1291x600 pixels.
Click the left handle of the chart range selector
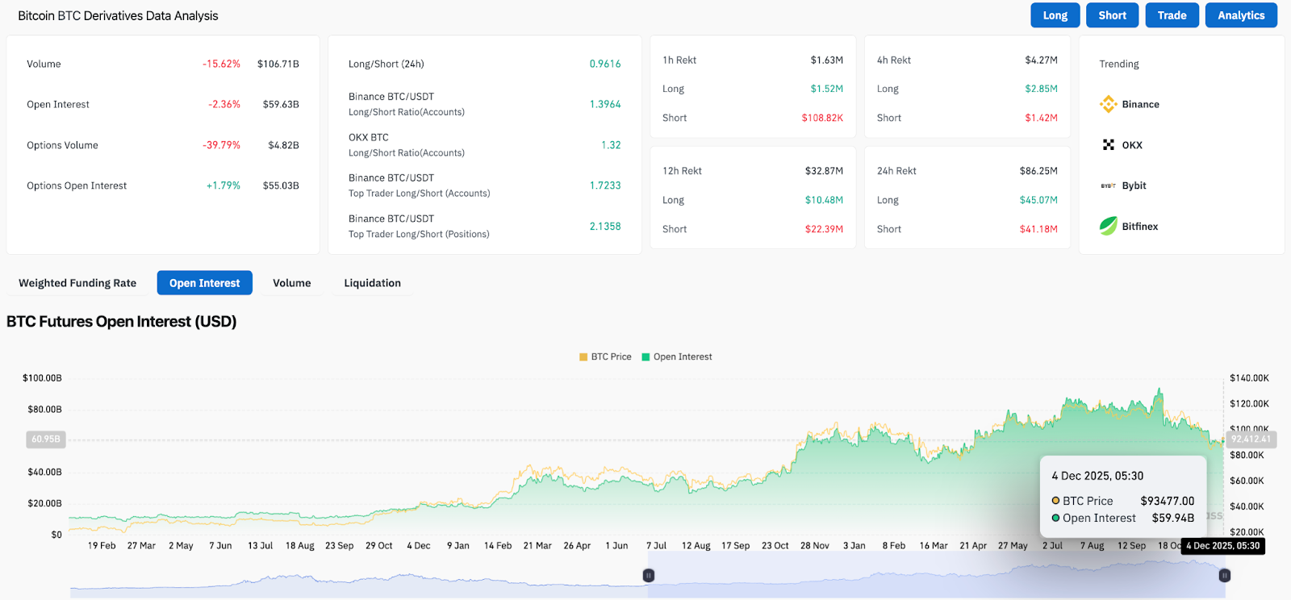648,575
